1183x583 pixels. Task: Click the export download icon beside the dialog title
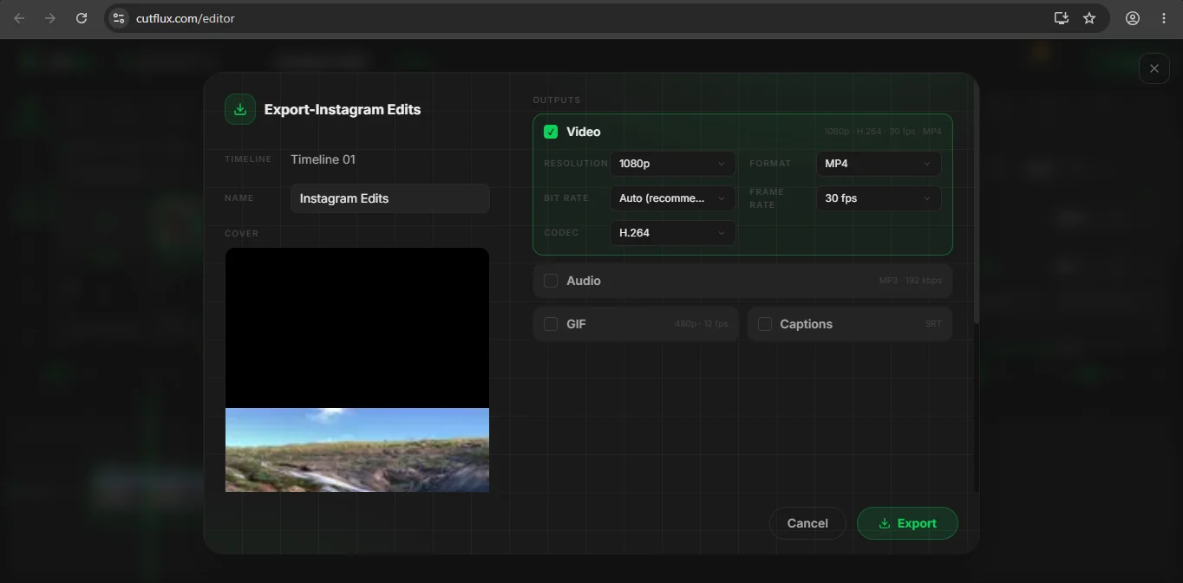point(240,109)
